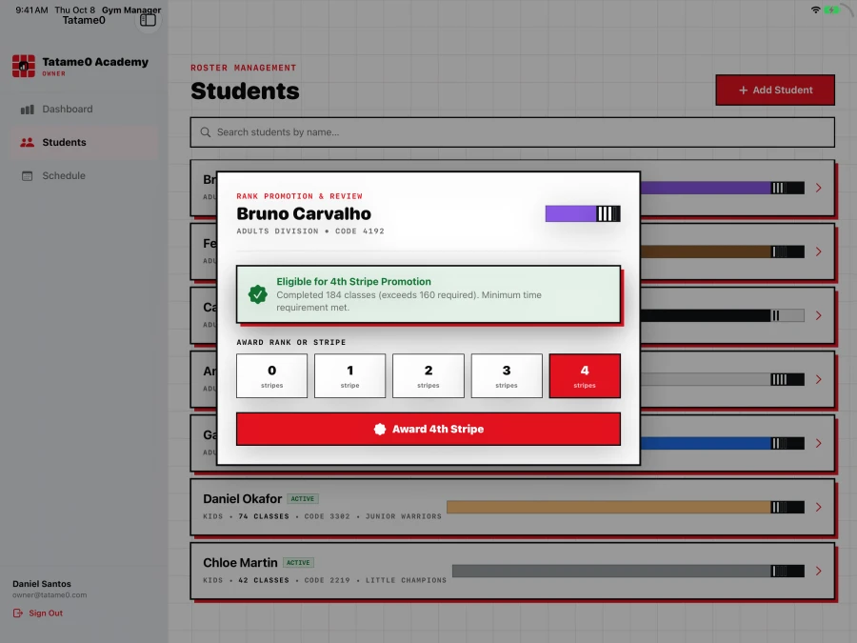857x643 pixels.
Task: Expand Chloe Martin row chevron
Action: [x=818, y=572]
